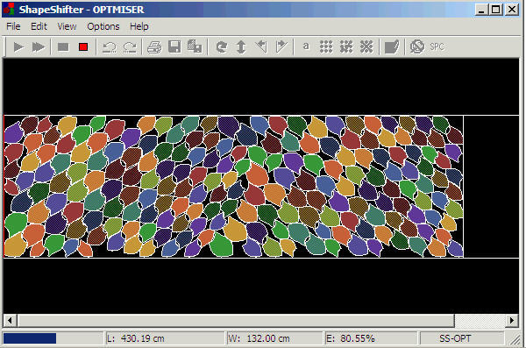526x348 pixels.
Task: Click the rotate circular arrow icon
Action: pos(222,46)
